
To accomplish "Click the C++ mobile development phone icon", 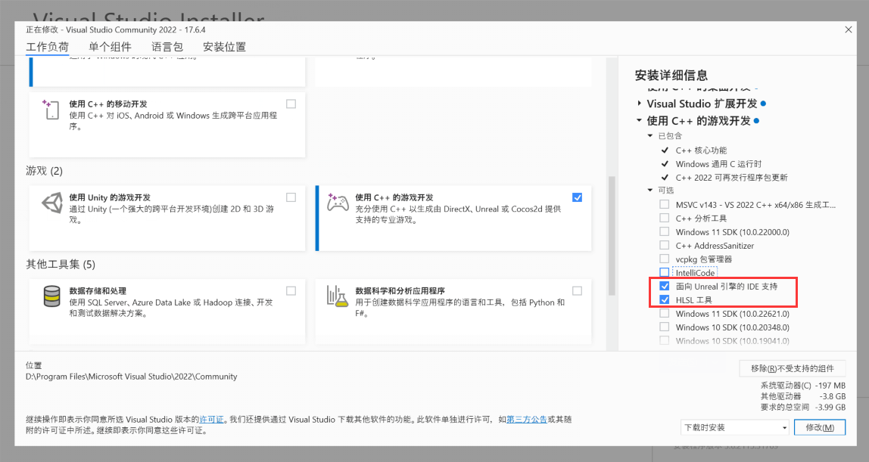I will pyautogui.click(x=51, y=110).
